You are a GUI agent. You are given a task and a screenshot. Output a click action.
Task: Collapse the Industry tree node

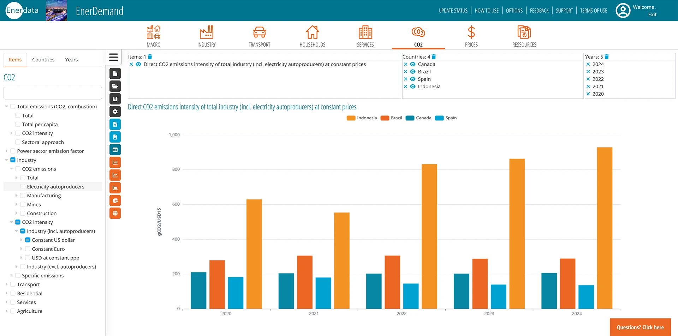click(6, 160)
